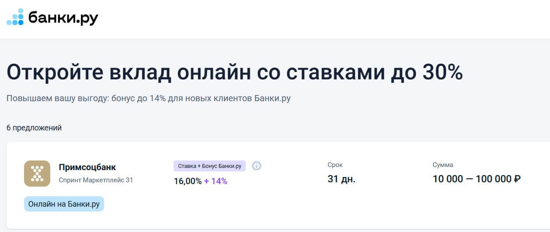The height and width of the screenshot is (232, 550).
Task: Click the банки.ру wordmark in the header
Action: tap(63, 17)
